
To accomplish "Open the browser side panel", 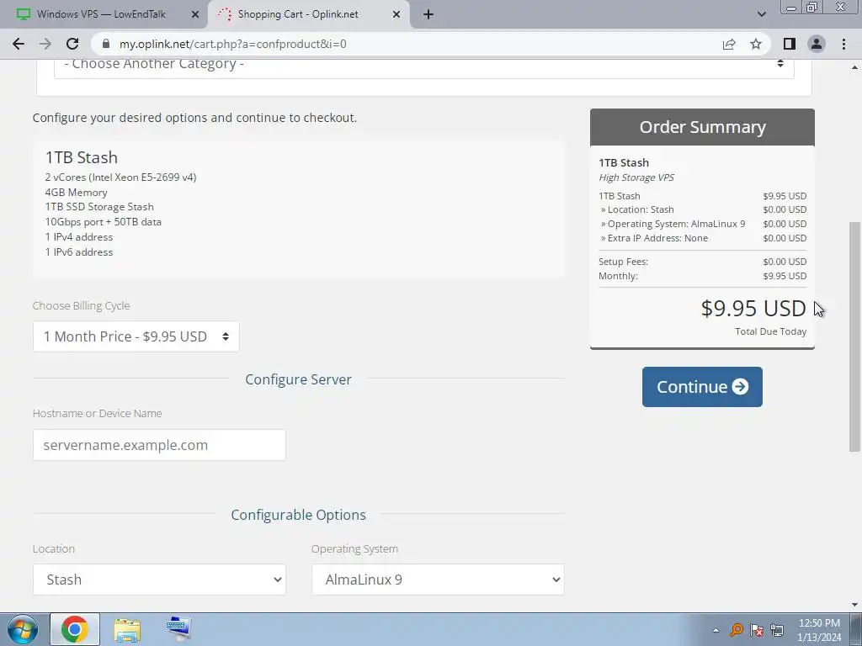I will [790, 44].
